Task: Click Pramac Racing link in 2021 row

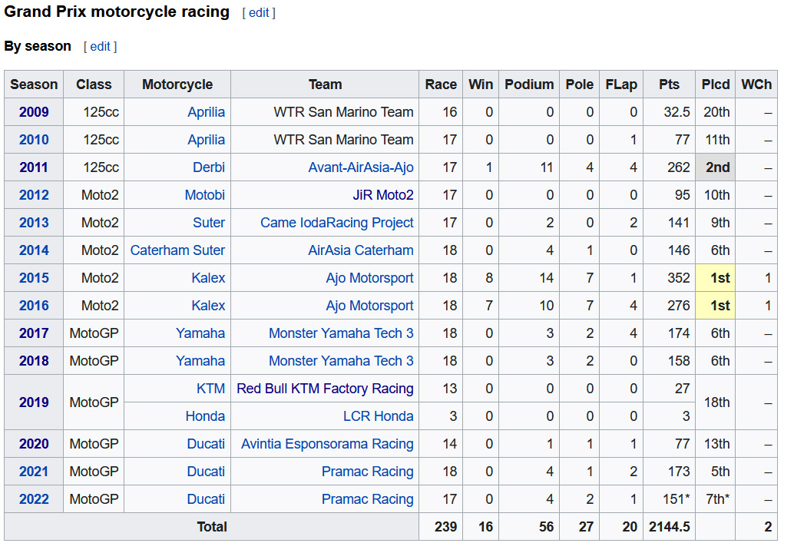Action: pyautogui.click(x=368, y=472)
